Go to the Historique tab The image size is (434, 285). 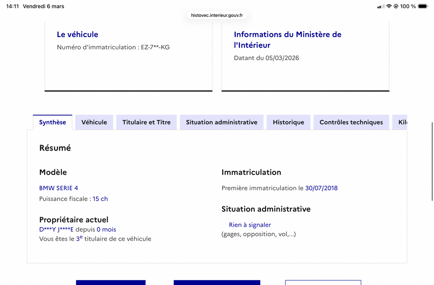[289, 122]
